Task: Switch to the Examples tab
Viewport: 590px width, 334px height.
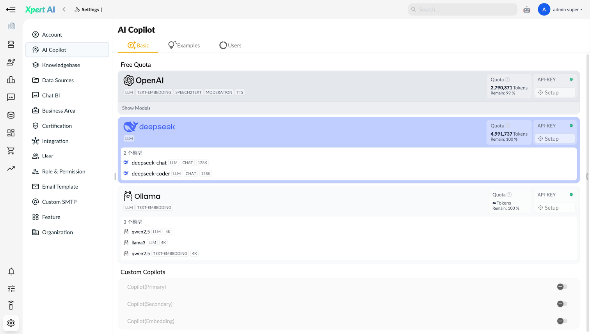Action: (184, 46)
